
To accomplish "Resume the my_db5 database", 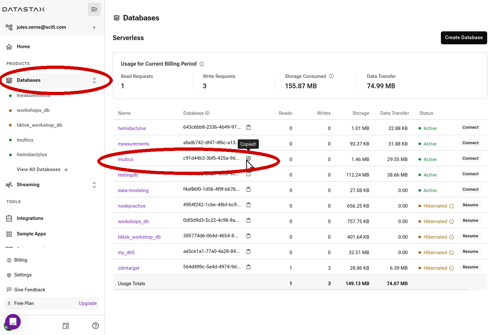I will click(x=470, y=252).
